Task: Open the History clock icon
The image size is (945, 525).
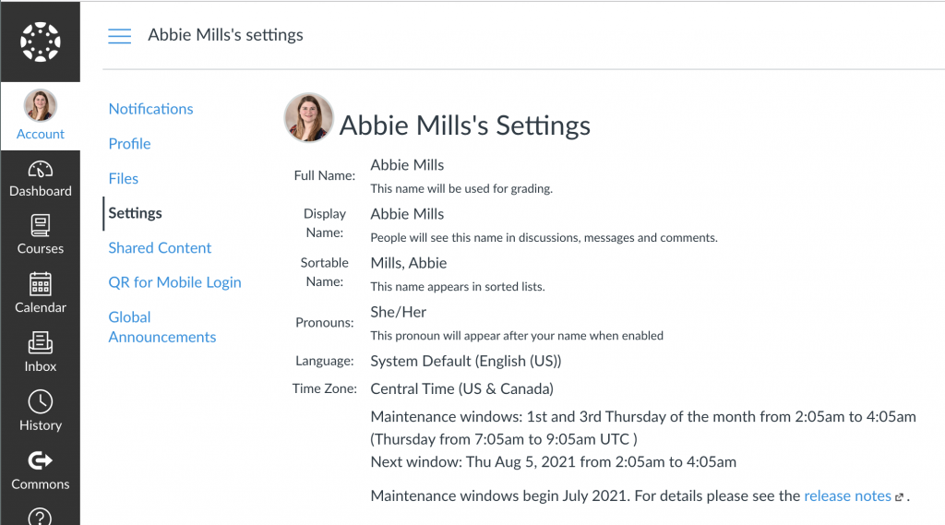Action: tap(40, 401)
